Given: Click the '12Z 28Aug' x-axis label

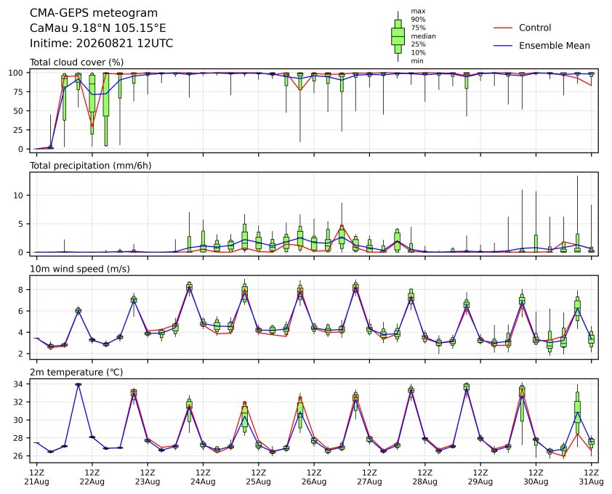Looking at the screenshot, I should tap(424, 477).
